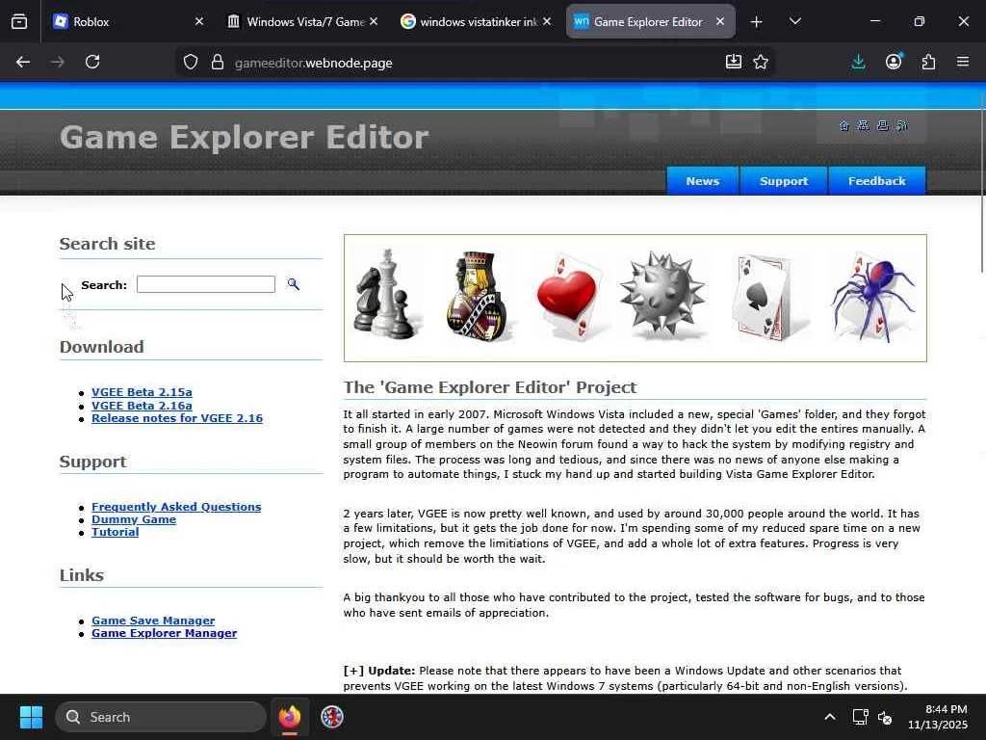Click the network display icon in system tray
The image size is (986, 740).
[x=860, y=717]
